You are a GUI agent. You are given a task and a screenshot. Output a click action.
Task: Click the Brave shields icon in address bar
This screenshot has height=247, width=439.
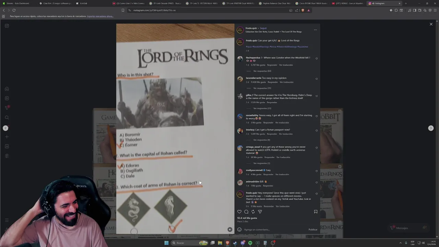(302, 10)
